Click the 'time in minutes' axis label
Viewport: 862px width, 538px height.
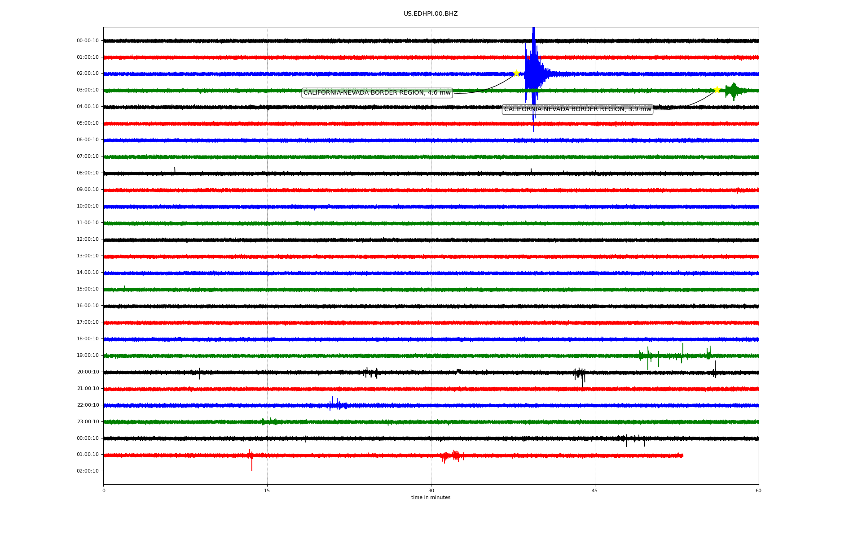point(431,498)
